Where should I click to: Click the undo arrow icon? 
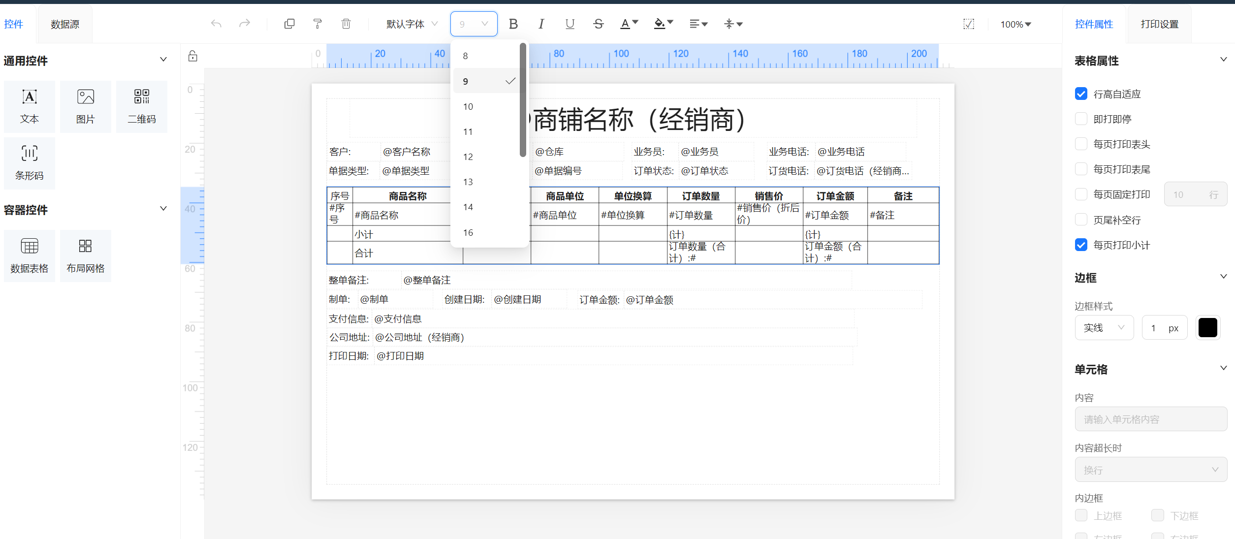click(216, 24)
